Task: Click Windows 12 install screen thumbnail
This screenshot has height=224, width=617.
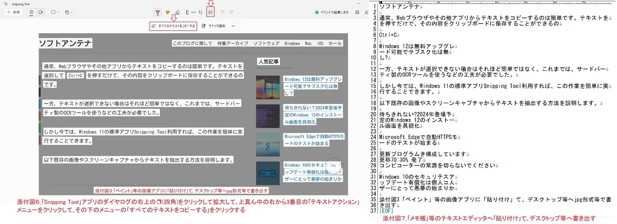Action: (268, 116)
